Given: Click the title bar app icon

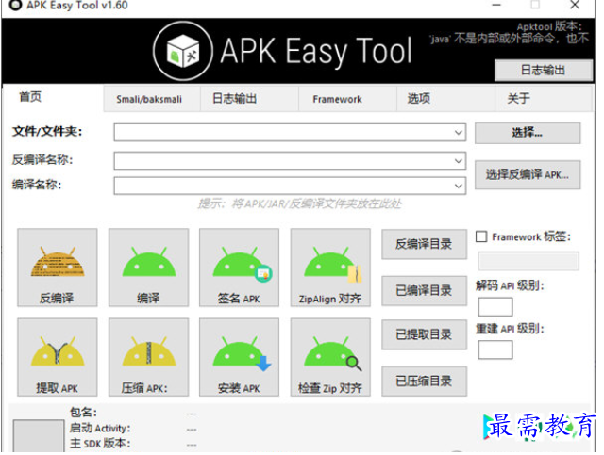Looking at the screenshot, I should click(x=15, y=5).
